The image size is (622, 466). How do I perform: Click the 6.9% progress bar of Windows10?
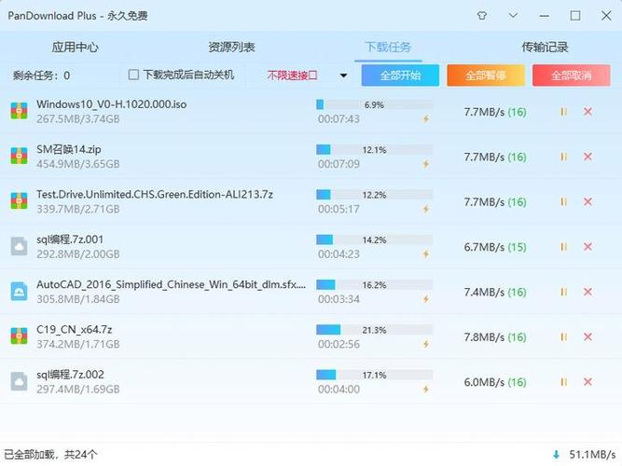(375, 104)
